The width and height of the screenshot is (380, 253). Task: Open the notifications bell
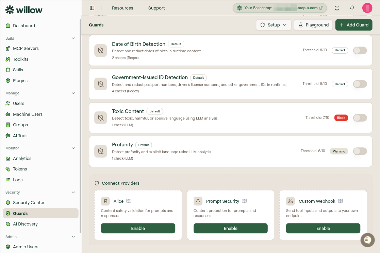coord(352,8)
